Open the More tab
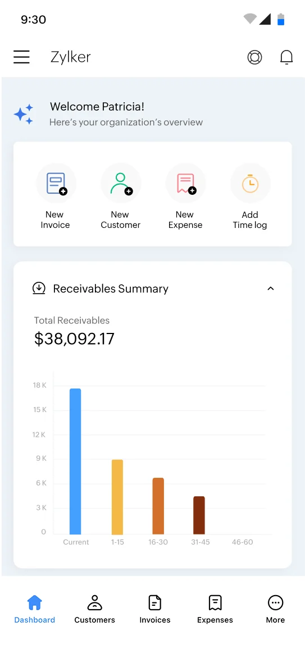 point(276,609)
